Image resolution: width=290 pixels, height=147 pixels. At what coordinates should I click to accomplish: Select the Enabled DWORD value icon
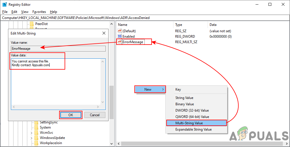[x=120, y=36]
